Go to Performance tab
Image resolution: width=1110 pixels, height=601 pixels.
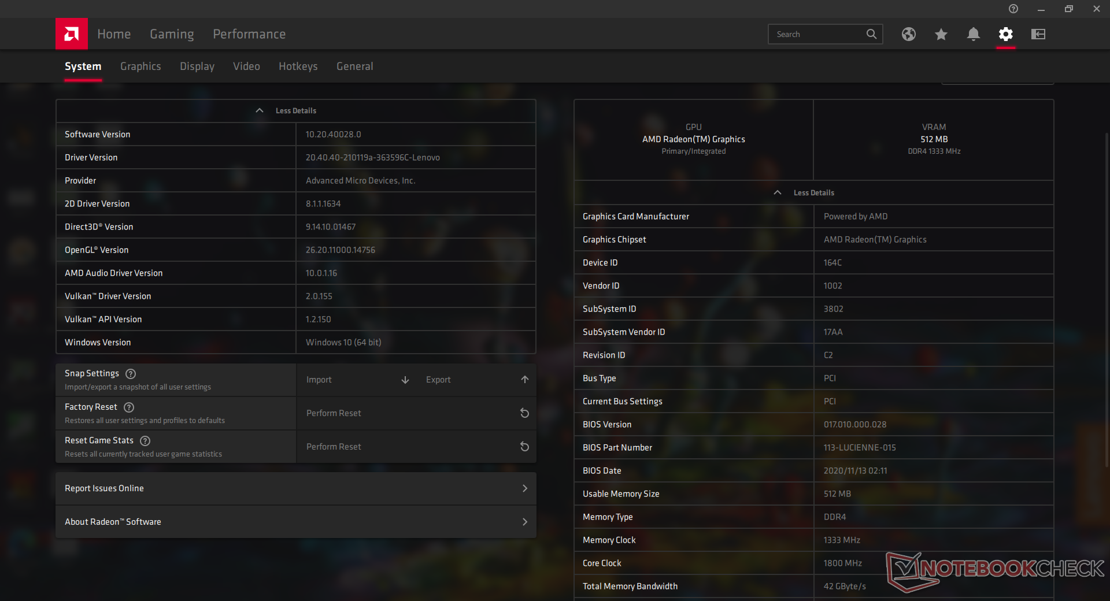[x=249, y=34]
